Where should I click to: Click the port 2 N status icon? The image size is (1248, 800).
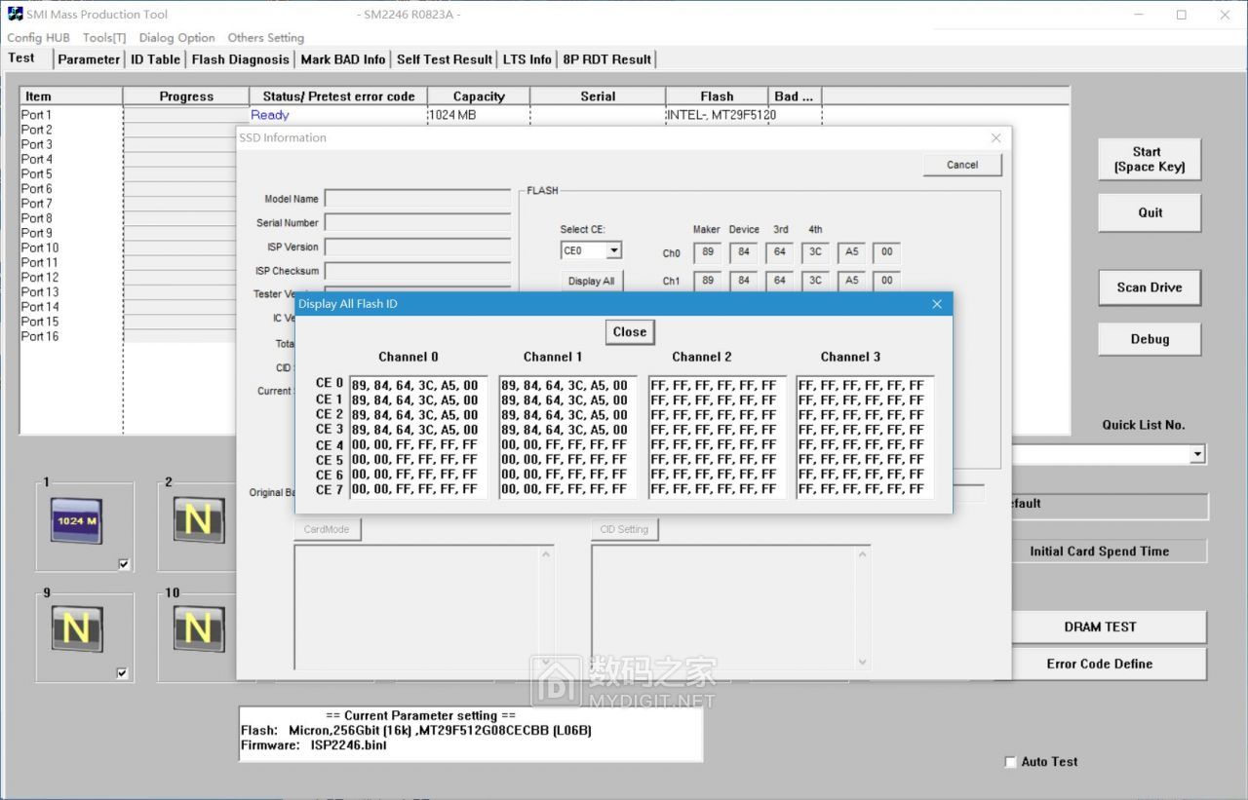pyautogui.click(x=198, y=520)
